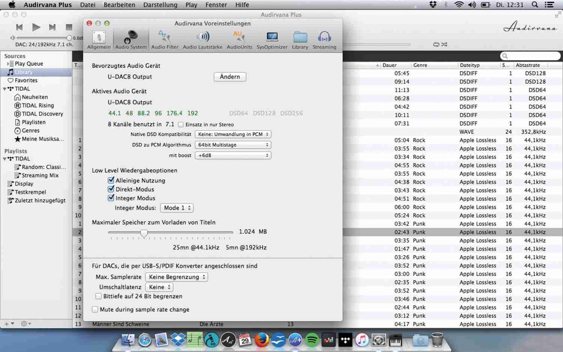Screen dimensions: 563x352
Task: Toggle the repeat icon
Action: [x=436, y=44]
